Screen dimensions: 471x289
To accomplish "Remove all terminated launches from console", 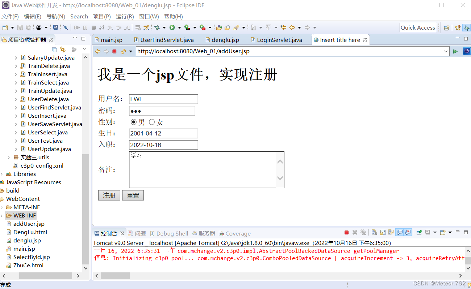I will (x=363, y=232).
